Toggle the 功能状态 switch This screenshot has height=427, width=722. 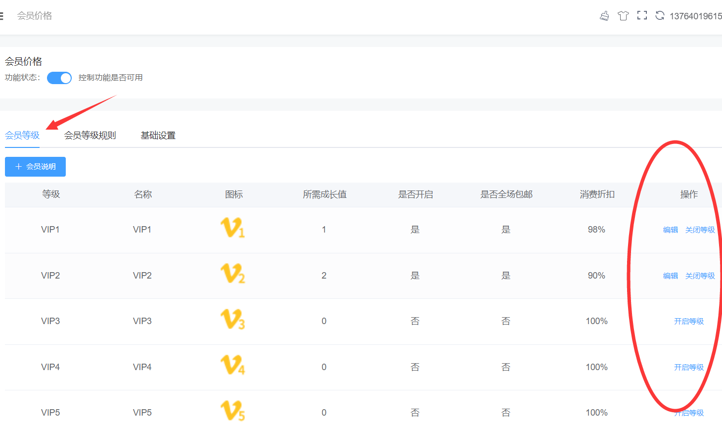[59, 78]
